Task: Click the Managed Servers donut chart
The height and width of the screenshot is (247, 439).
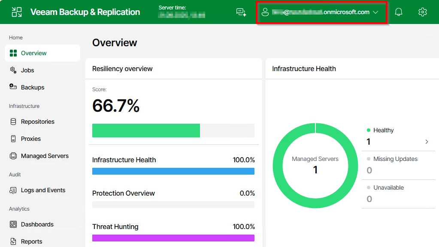Action: pos(315,165)
